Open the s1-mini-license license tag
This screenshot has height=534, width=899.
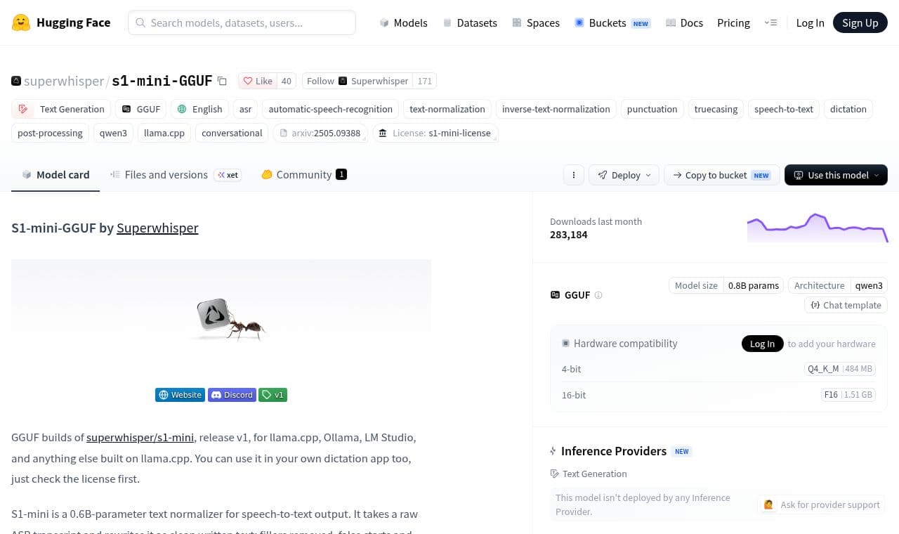coord(435,133)
